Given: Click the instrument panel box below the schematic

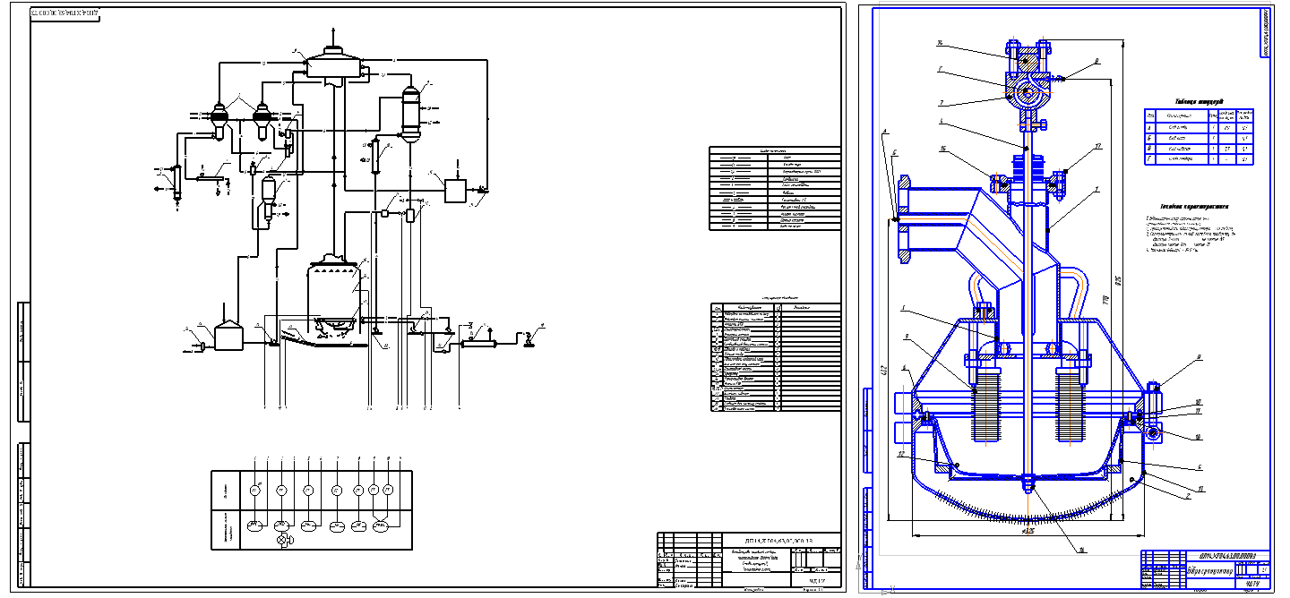Looking at the screenshot, I should tap(312, 509).
